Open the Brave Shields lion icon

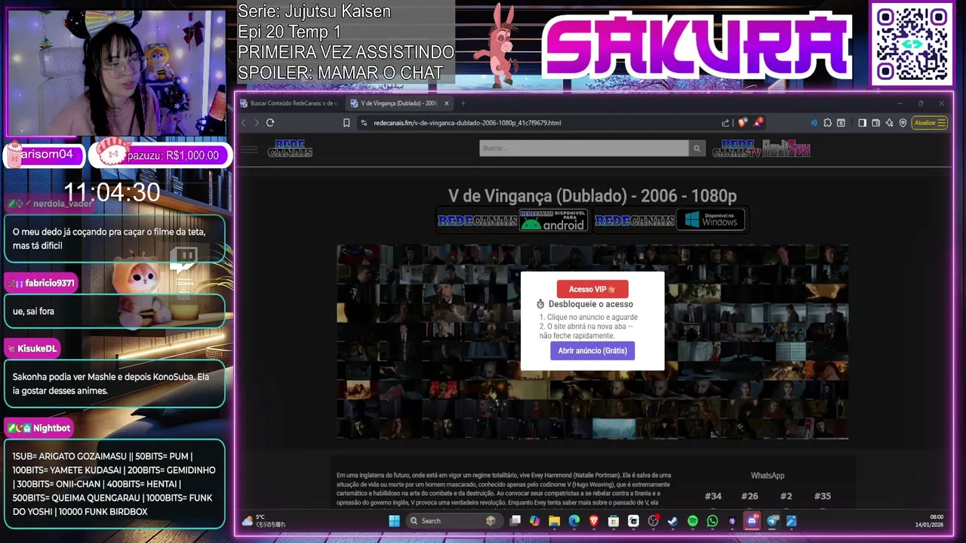tap(743, 122)
